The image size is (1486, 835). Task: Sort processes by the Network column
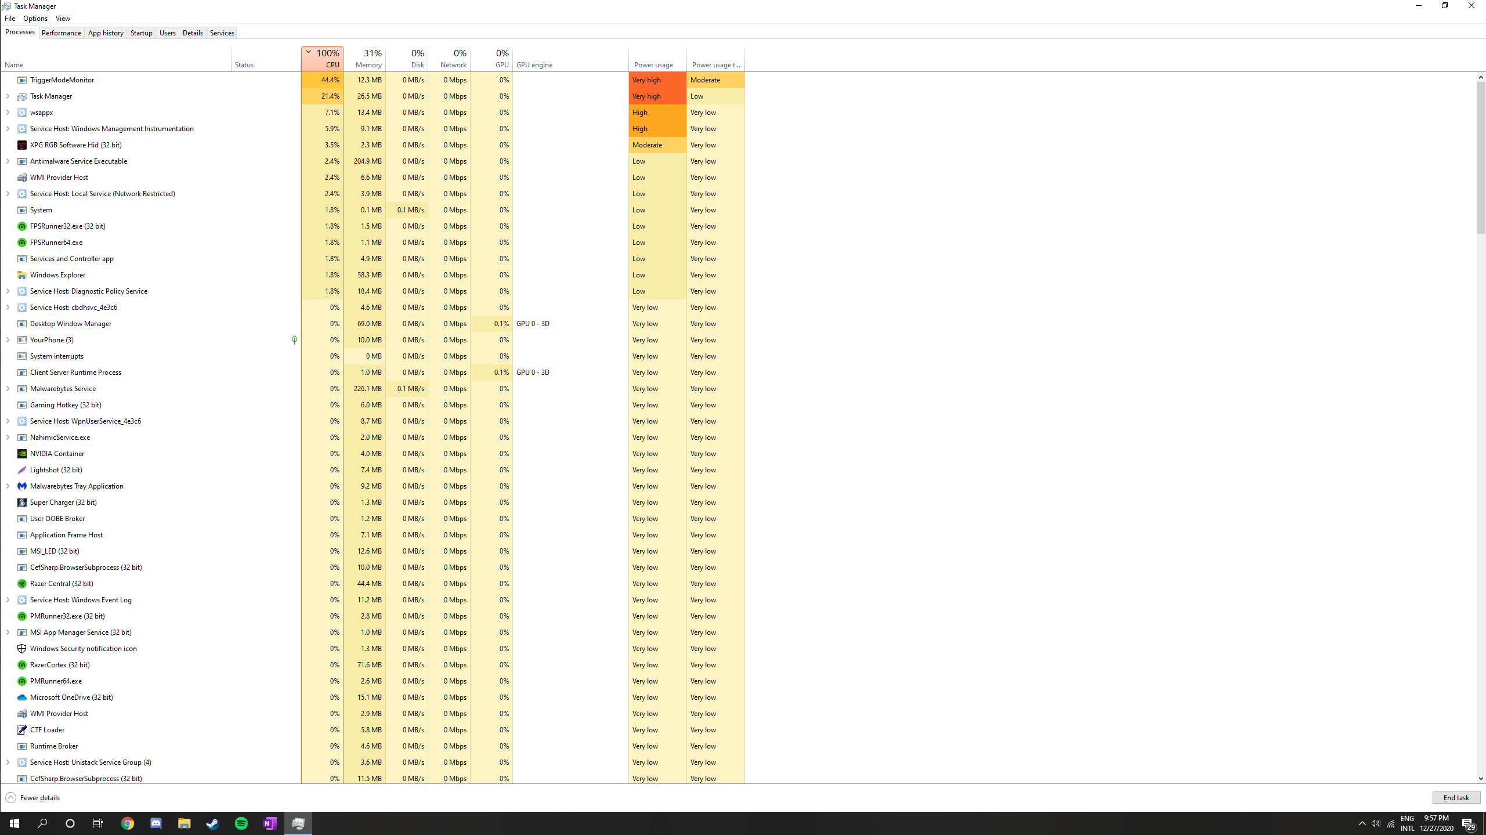click(x=449, y=59)
